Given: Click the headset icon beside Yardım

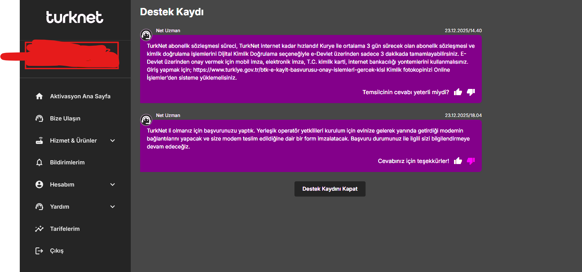Looking at the screenshot, I should [39, 207].
